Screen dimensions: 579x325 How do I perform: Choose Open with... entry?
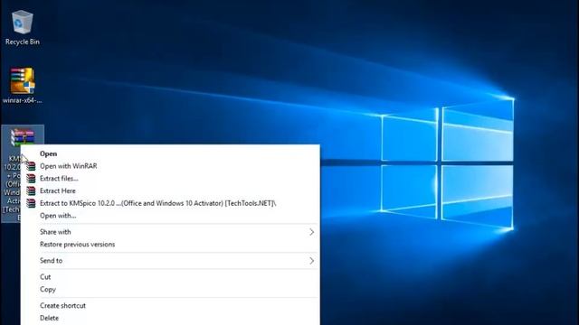point(170,216)
